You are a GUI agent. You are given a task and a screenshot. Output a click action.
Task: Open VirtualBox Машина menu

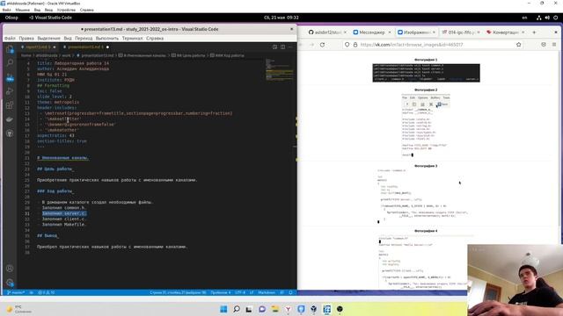click(x=23, y=10)
